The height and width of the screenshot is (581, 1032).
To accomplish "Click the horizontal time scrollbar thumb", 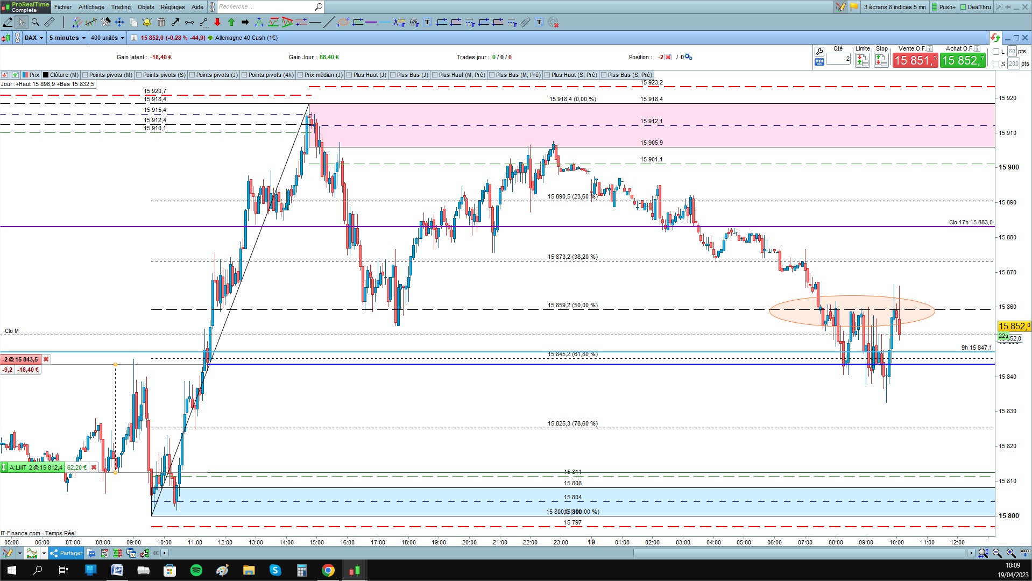I will pos(800,553).
